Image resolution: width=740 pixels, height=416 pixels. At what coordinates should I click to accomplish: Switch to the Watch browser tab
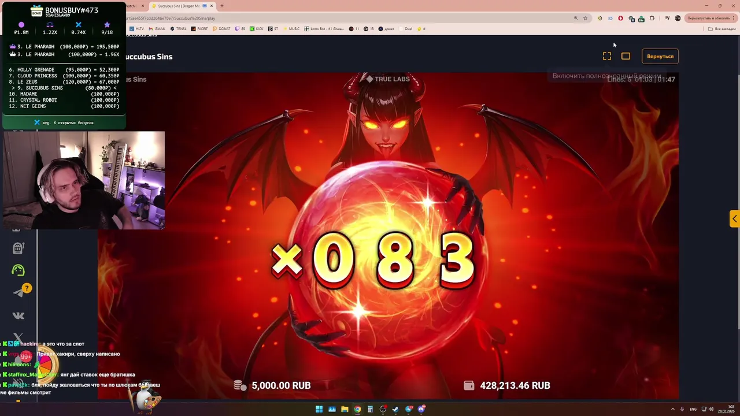pos(132,6)
